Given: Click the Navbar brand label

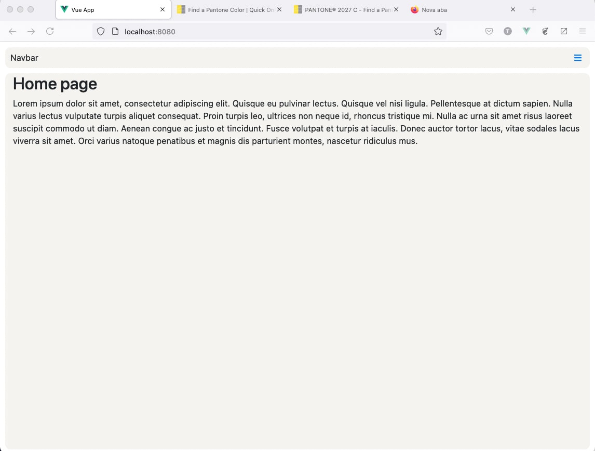Looking at the screenshot, I should coord(24,58).
